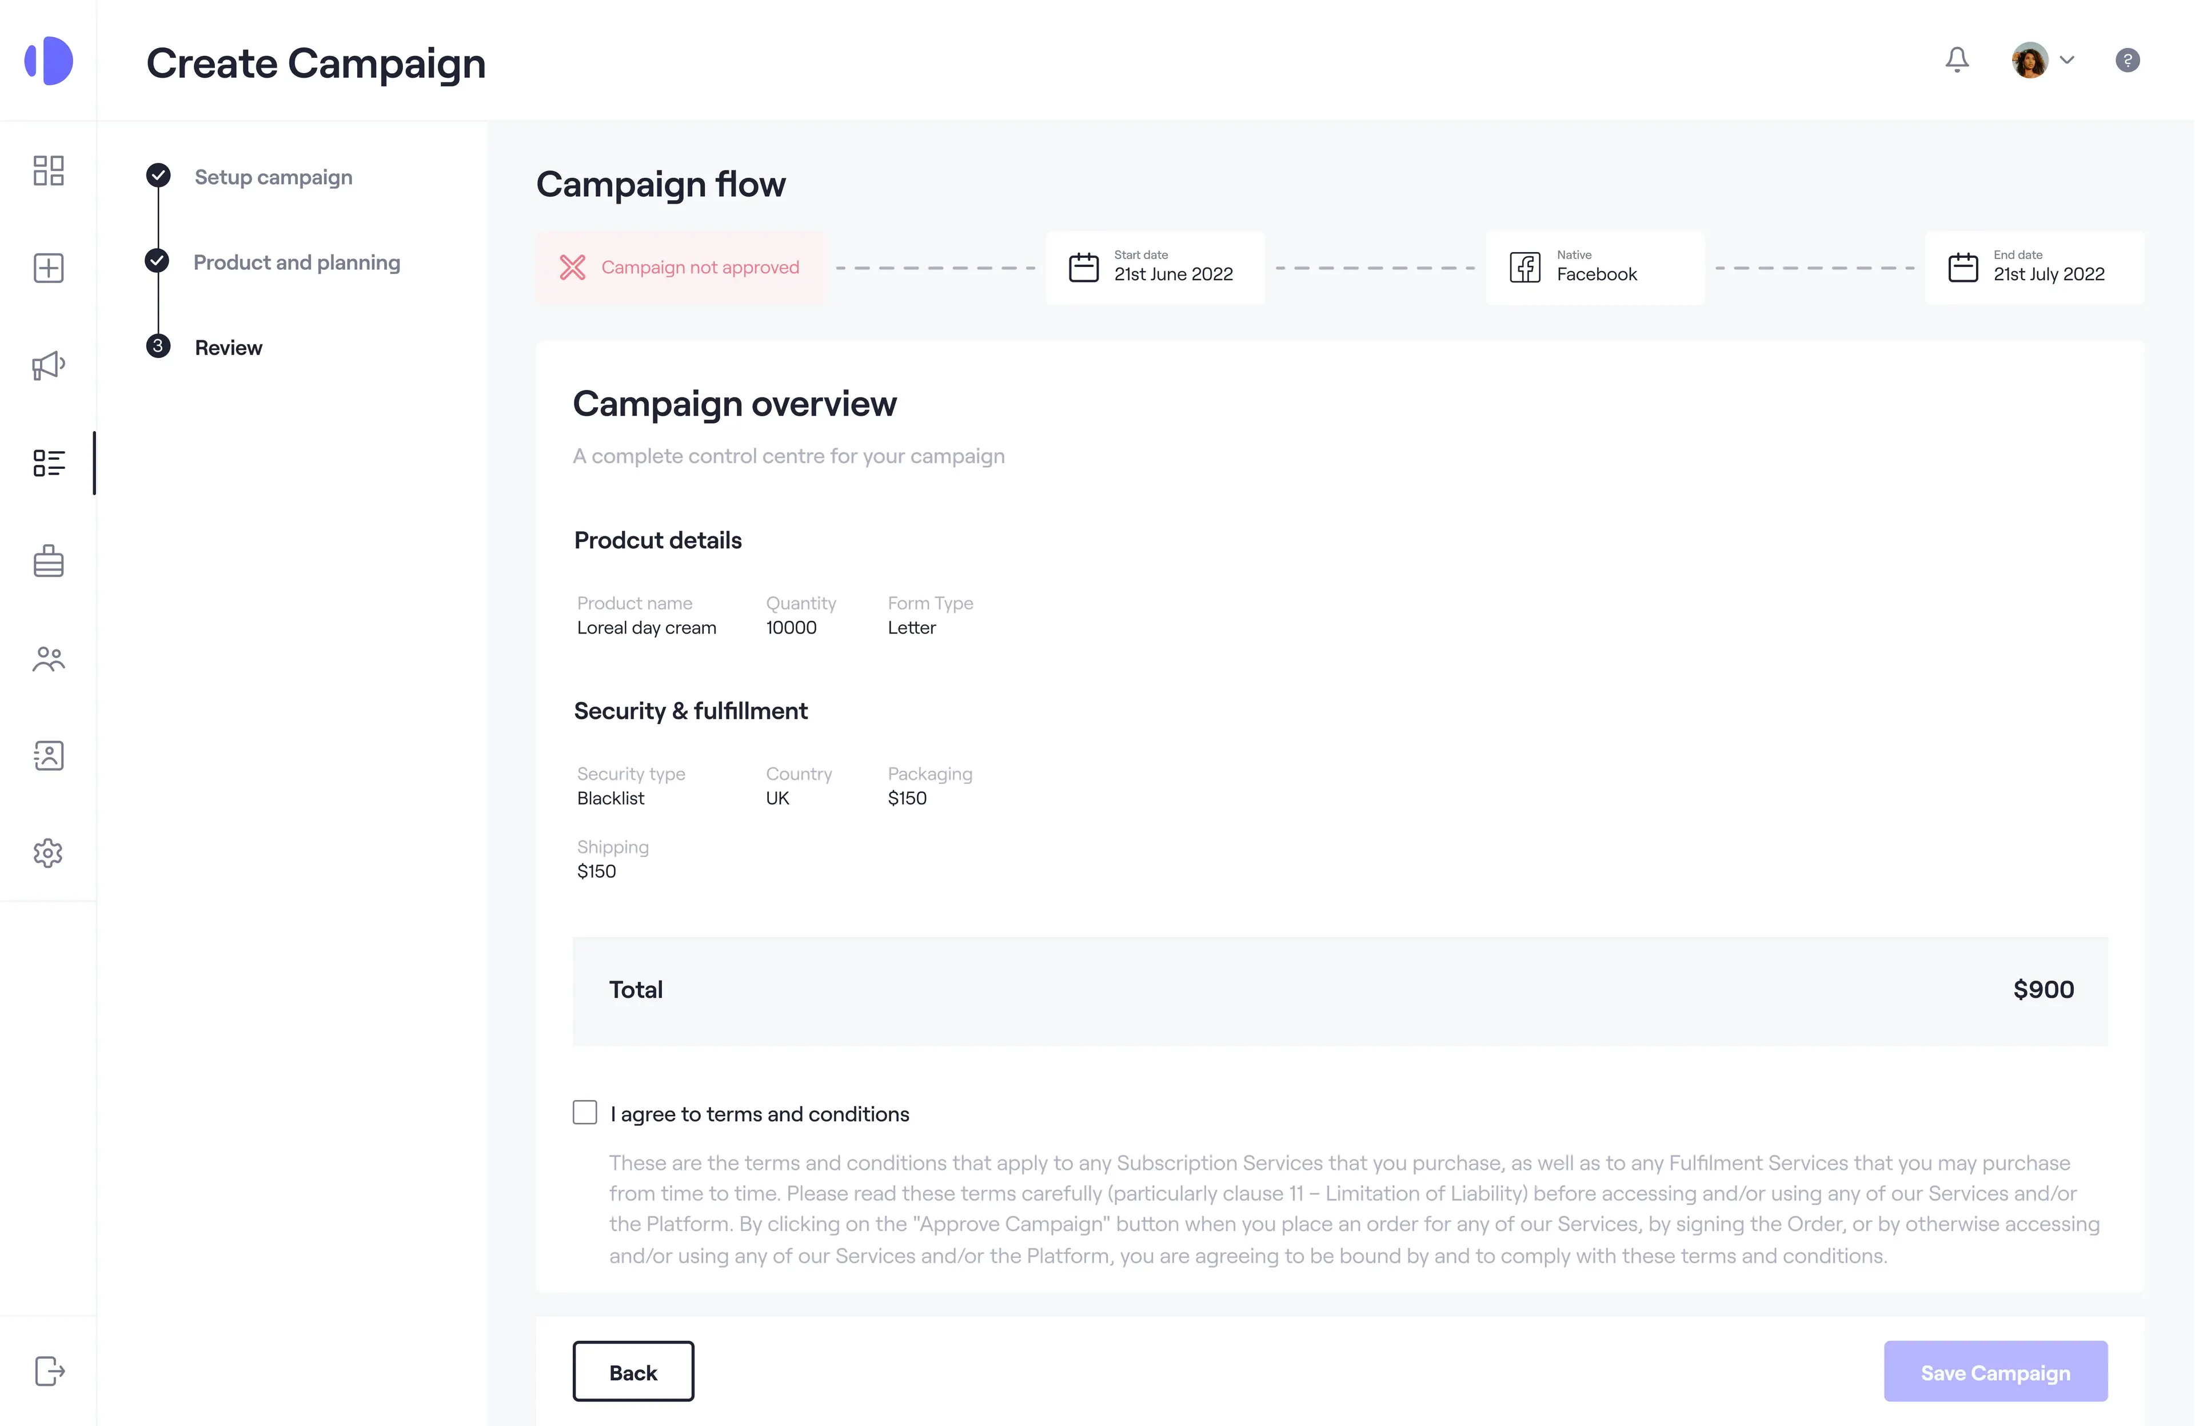Go to the Product and planning step
This screenshot has height=1426, width=2195.
(x=297, y=262)
